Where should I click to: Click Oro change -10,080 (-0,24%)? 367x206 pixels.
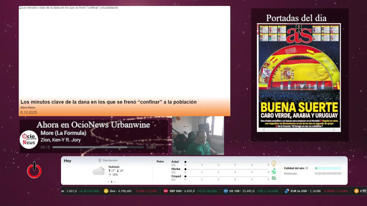click(x=146, y=191)
